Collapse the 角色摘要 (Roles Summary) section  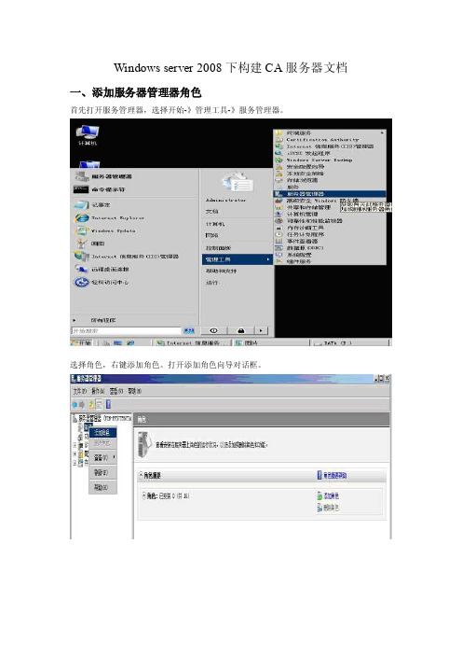point(142,475)
